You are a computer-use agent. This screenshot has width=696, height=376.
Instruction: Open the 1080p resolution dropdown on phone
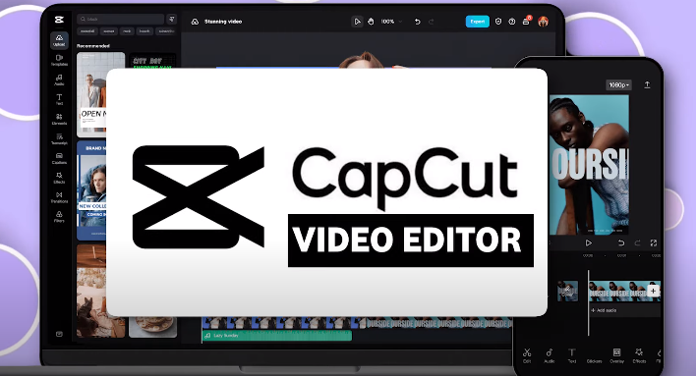(618, 84)
